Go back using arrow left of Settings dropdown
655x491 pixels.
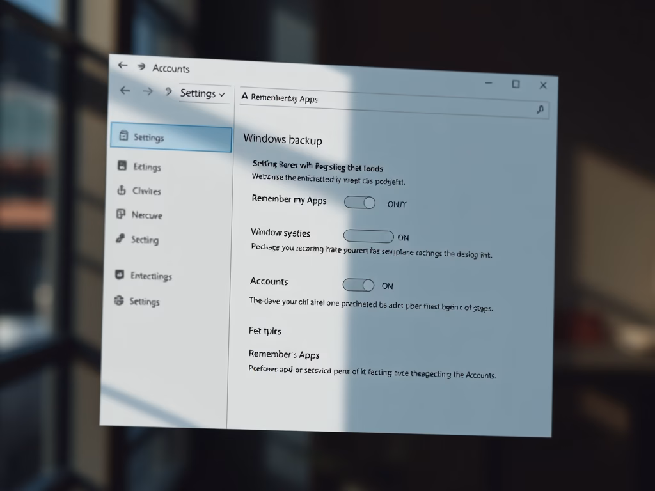click(125, 90)
